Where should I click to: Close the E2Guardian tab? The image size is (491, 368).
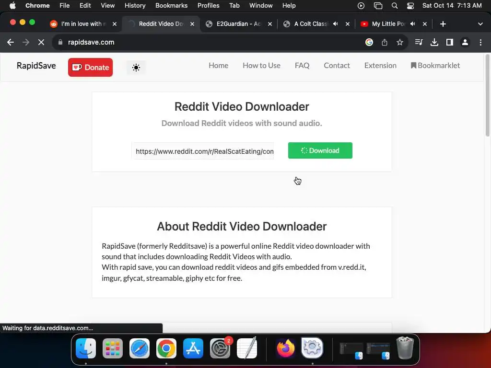click(x=269, y=24)
